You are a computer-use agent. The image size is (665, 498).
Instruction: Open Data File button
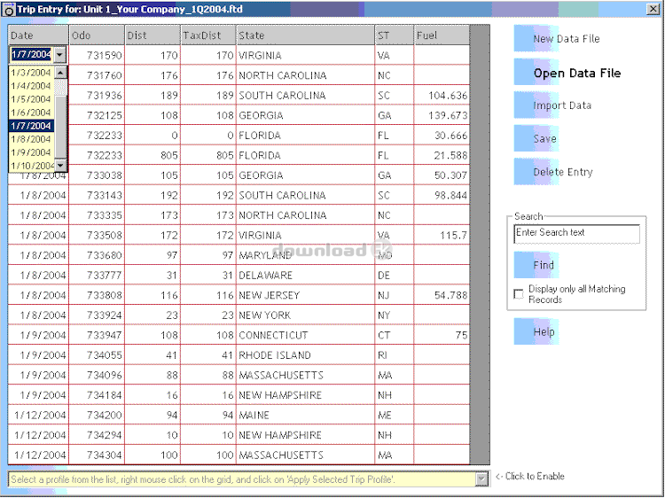(567, 73)
